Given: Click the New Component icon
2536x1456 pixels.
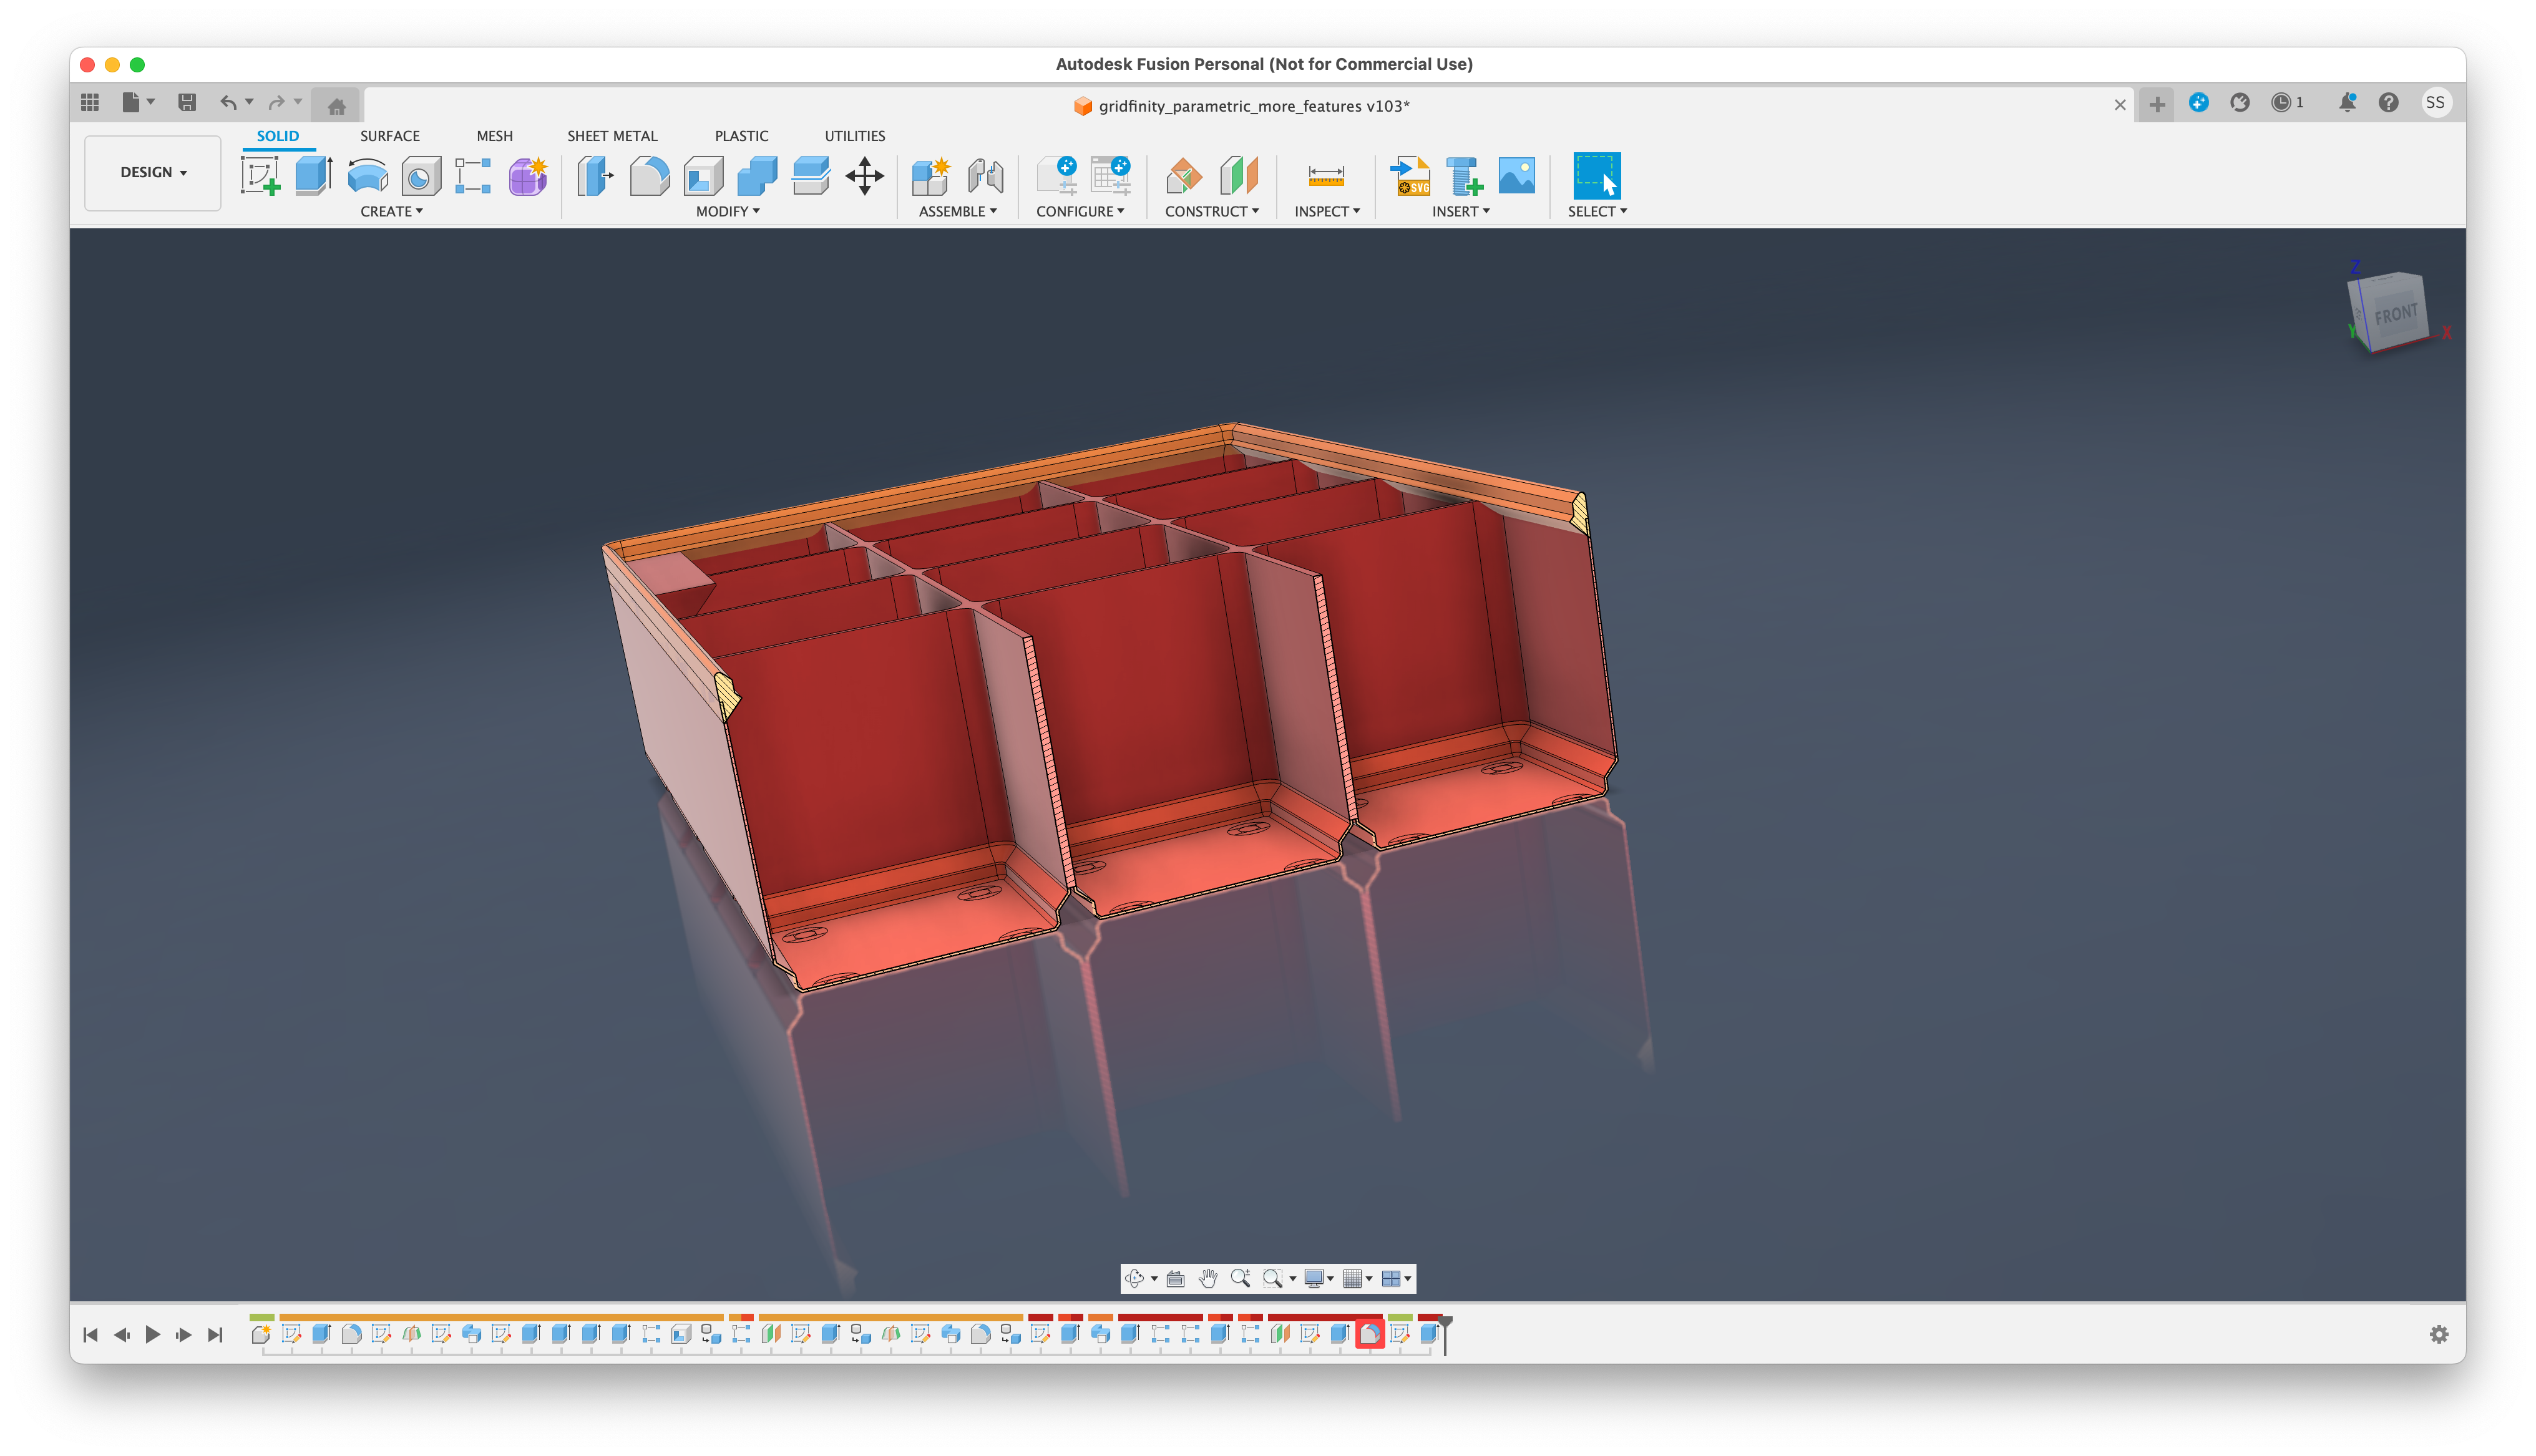Looking at the screenshot, I should (x=931, y=176).
